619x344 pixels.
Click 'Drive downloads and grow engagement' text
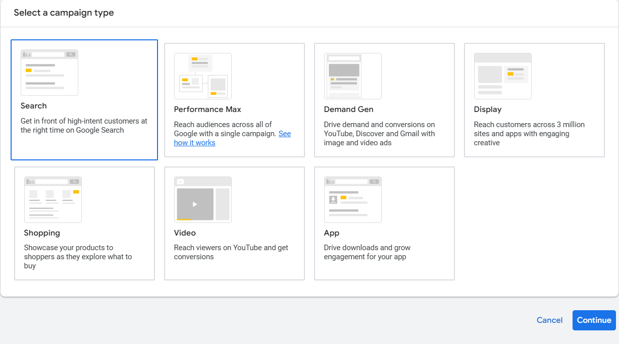coord(368,252)
